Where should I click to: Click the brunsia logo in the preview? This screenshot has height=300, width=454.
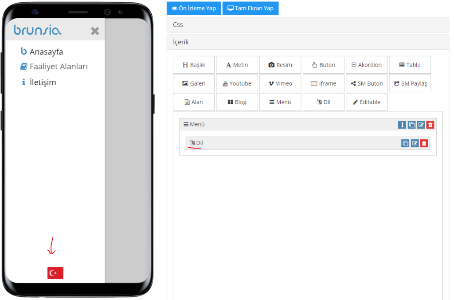pos(38,30)
